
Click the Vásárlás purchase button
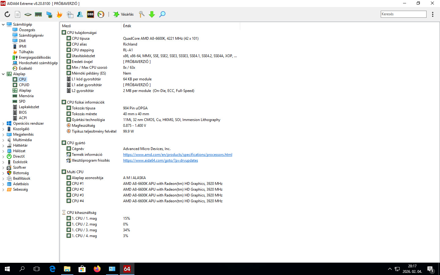coord(123,14)
